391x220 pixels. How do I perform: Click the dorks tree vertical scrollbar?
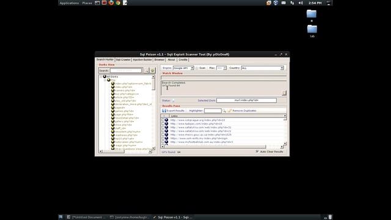point(153,112)
